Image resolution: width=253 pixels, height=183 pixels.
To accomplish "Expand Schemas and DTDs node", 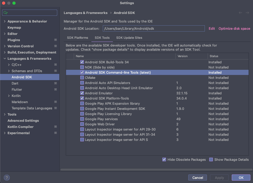I will pyautogui.click(x=9, y=71).
